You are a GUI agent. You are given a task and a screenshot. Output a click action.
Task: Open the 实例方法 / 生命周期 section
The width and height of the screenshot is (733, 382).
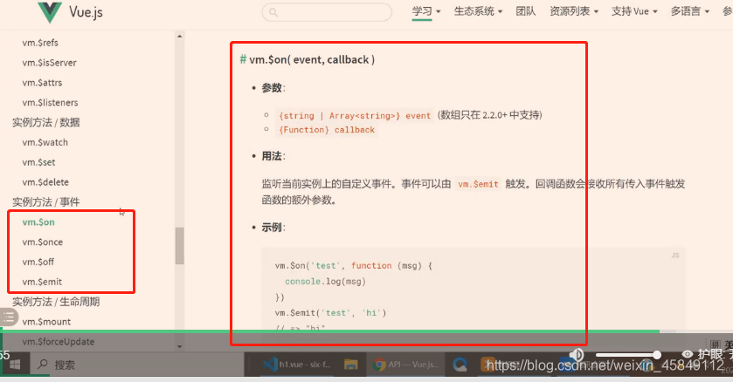[56, 303]
